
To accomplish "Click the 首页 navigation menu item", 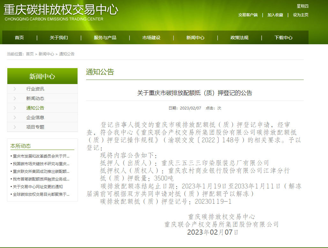I will (19, 38).
